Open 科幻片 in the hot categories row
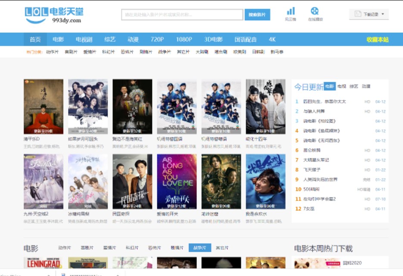403x276 pixels. tap(109, 52)
